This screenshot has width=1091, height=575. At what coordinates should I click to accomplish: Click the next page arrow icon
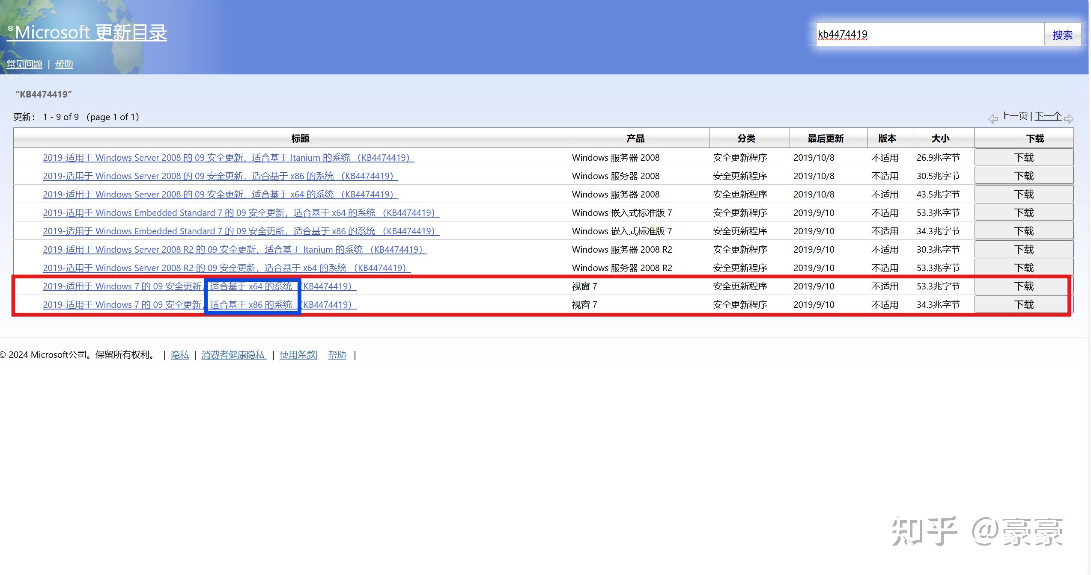[1068, 119]
